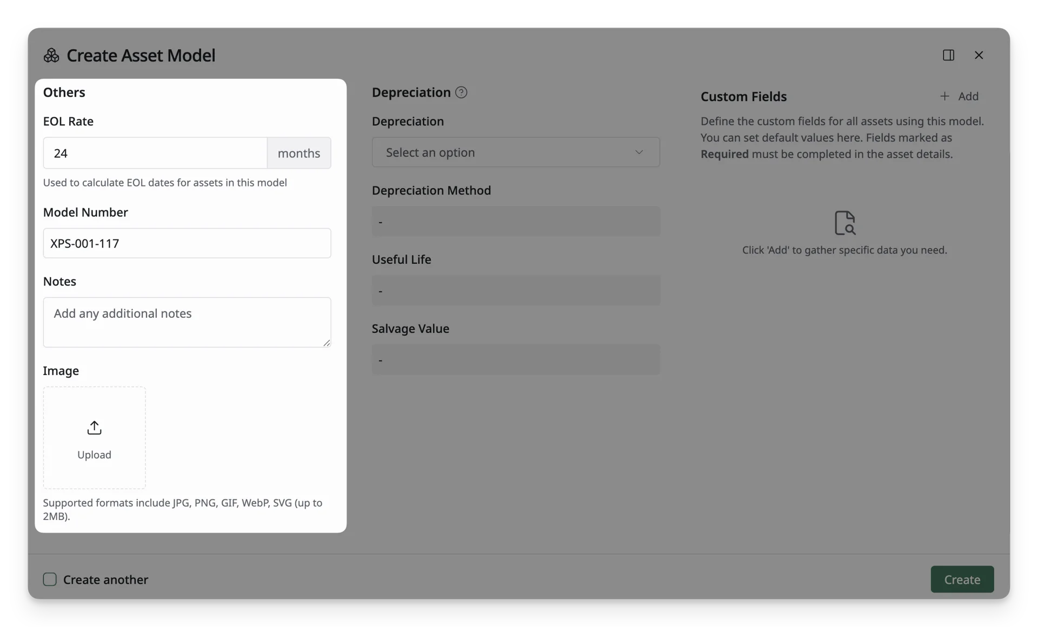Viewport: 1038px width, 627px height.
Task: Focus the EOL Rate input showing 24
Action: [155, 153]
